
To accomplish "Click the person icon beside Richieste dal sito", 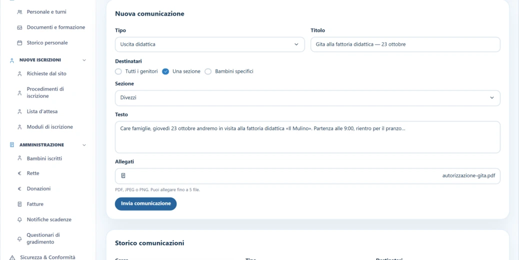I will (19, 74).
